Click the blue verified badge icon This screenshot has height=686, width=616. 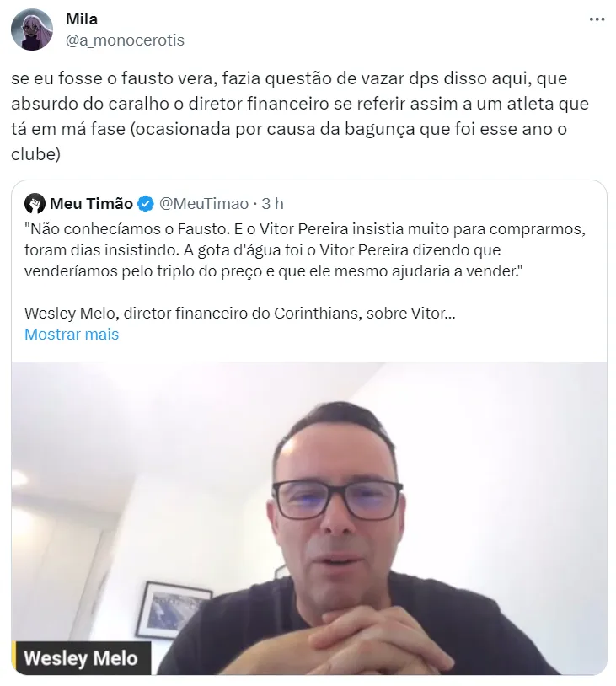[146, 204]
